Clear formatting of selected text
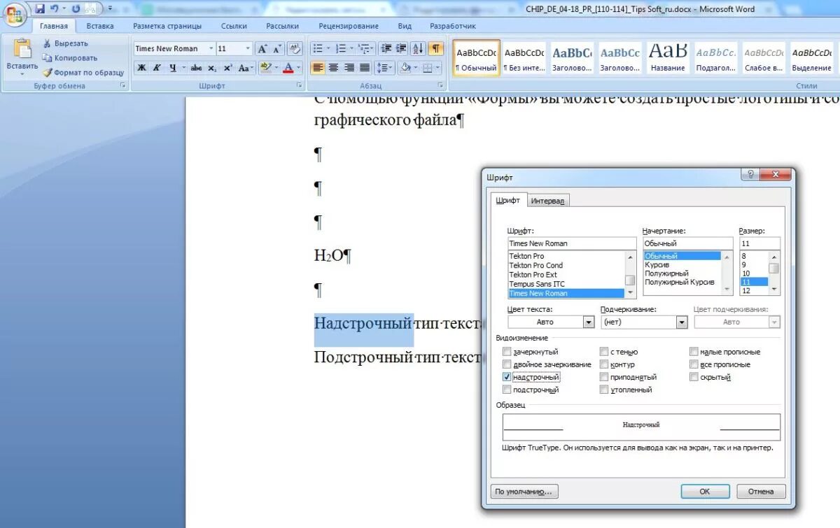The width and height of the screenshot is (840, 528). [x=295, y=49]
